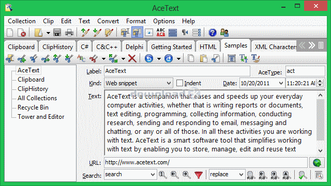Click the text scrollbar down arrow
331x186 pixels.
[x=320, y=150]
